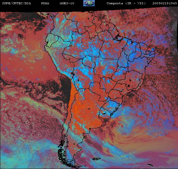Select the Composta (IR - VIS) label
The height and width of the screenshot is (169, 178).
click(x=126, y=3)
